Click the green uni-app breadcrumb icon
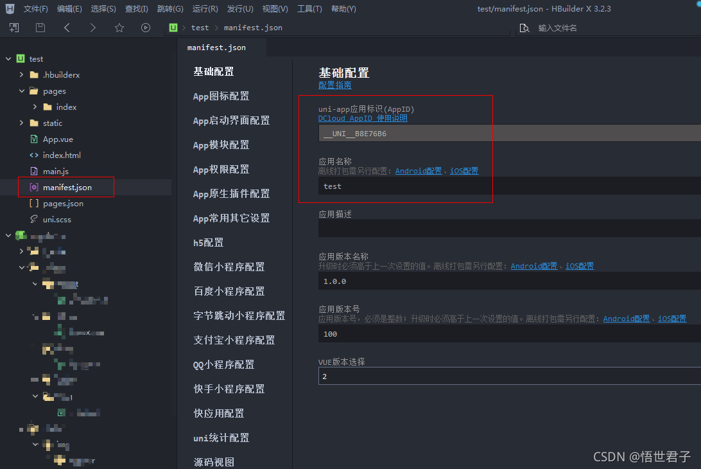701x469 pixels. [x=173, y=28]
